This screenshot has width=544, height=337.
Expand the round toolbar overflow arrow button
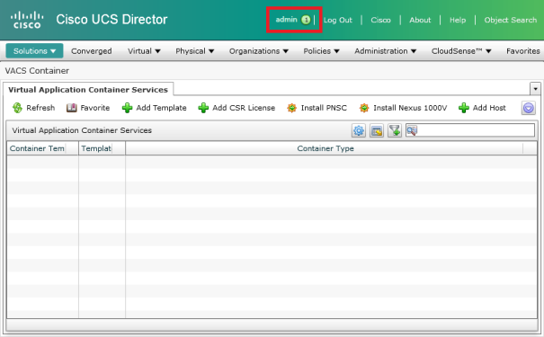529,108
